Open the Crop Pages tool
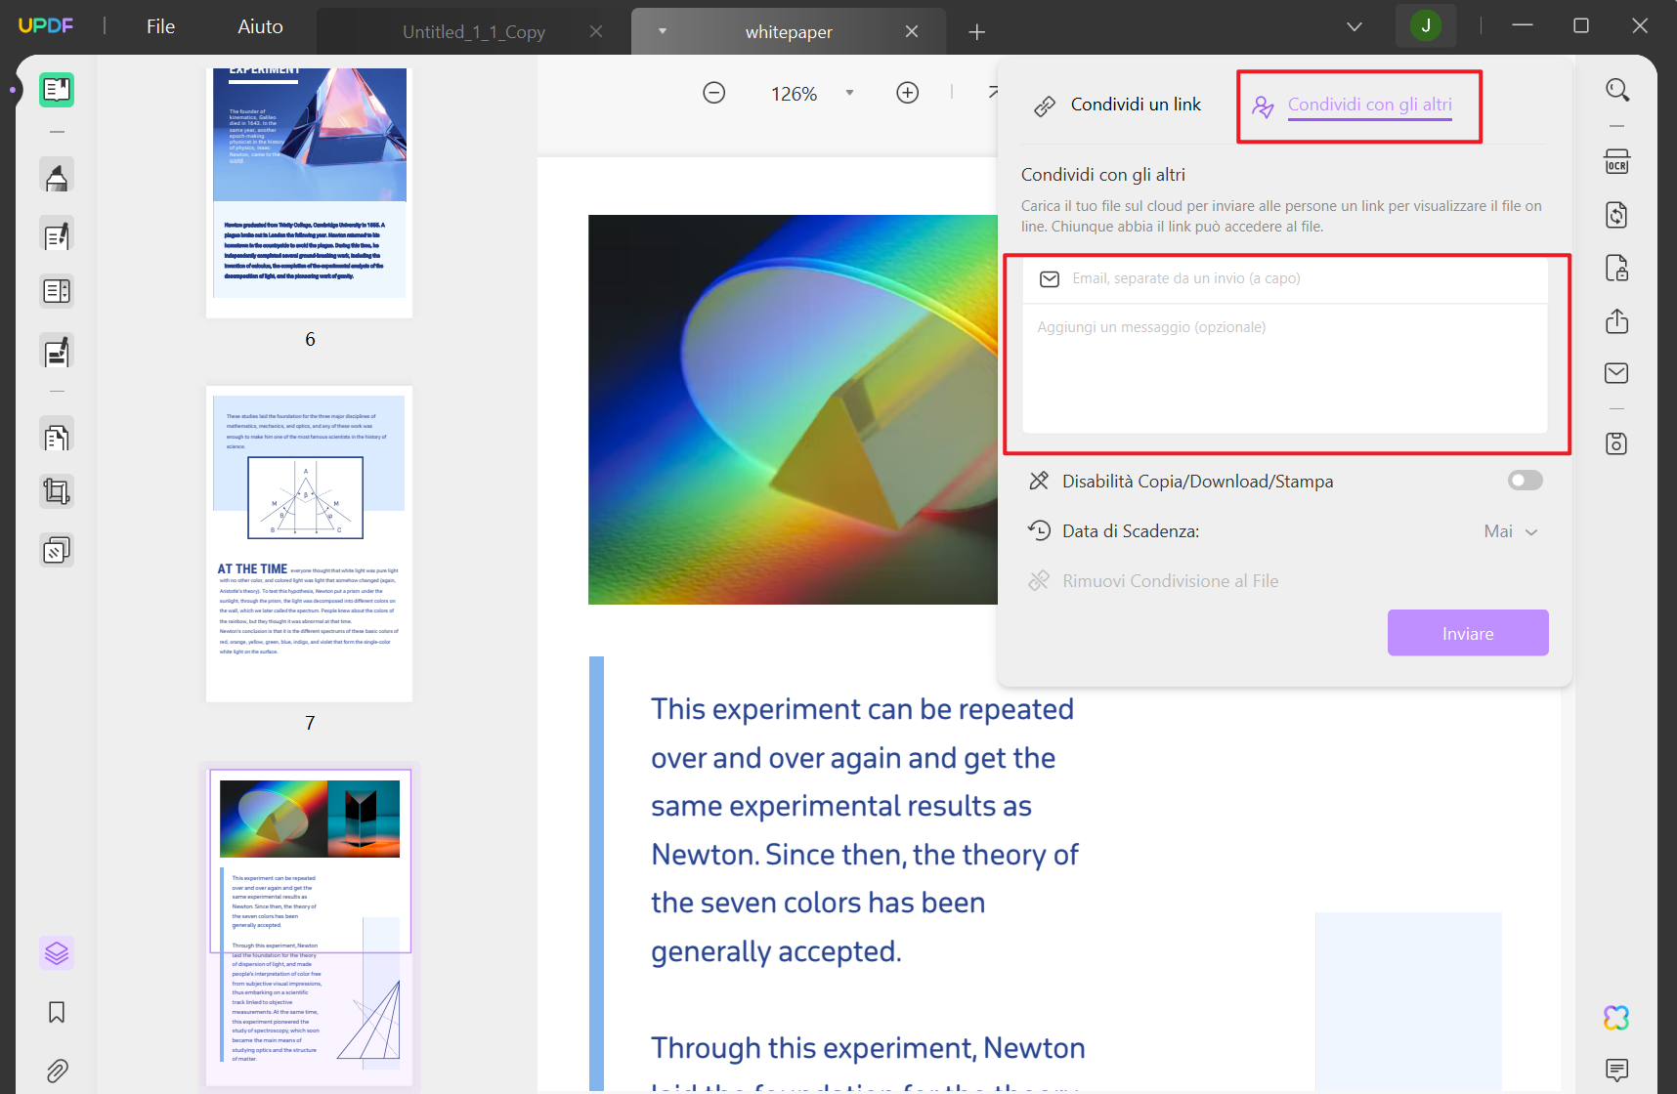The width and height of the screenshot is (1677, 1094). [57, 491]
